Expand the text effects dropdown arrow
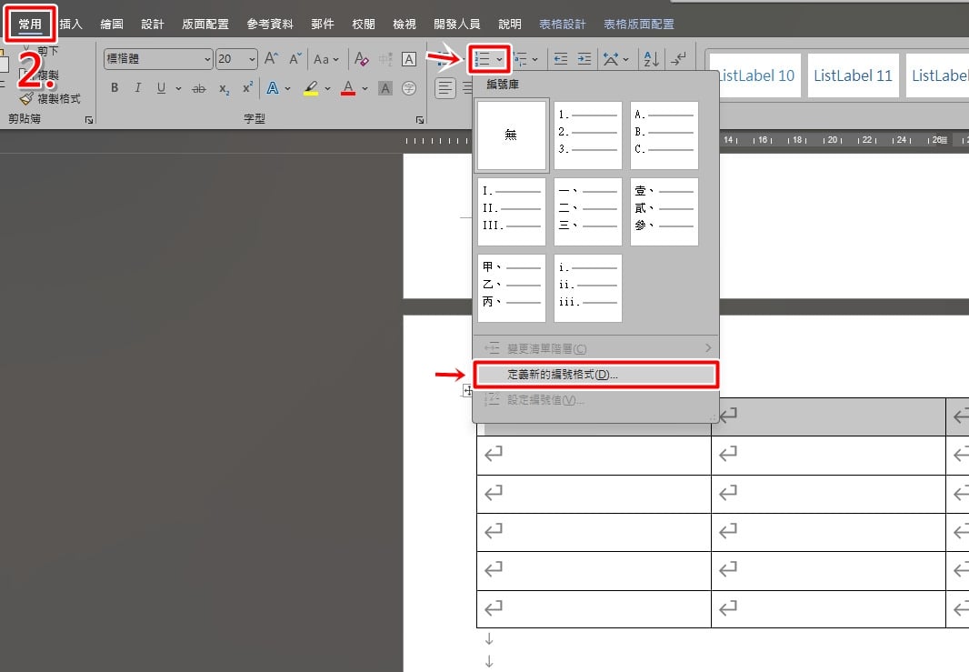Image resolution: width=969 pixels, height=672 pixels. click(x=288, y=88)
